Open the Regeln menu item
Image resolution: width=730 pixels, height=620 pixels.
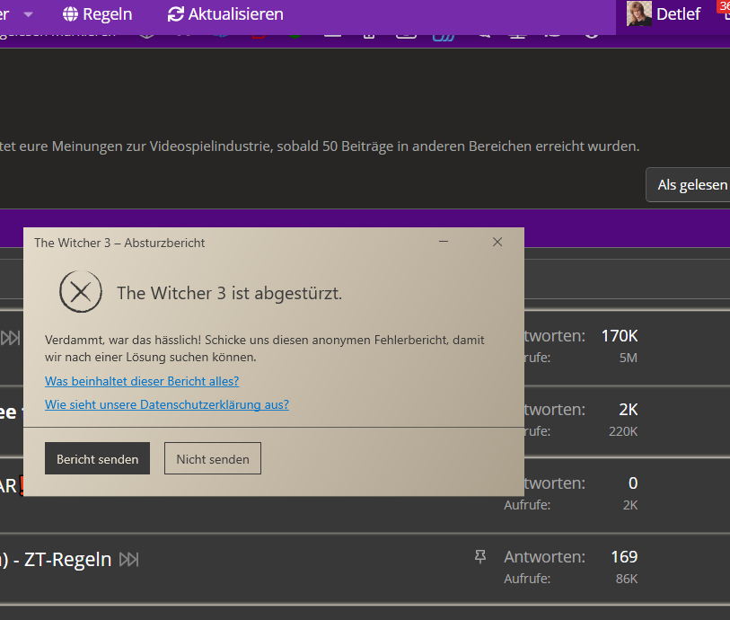tap(107, 14)
